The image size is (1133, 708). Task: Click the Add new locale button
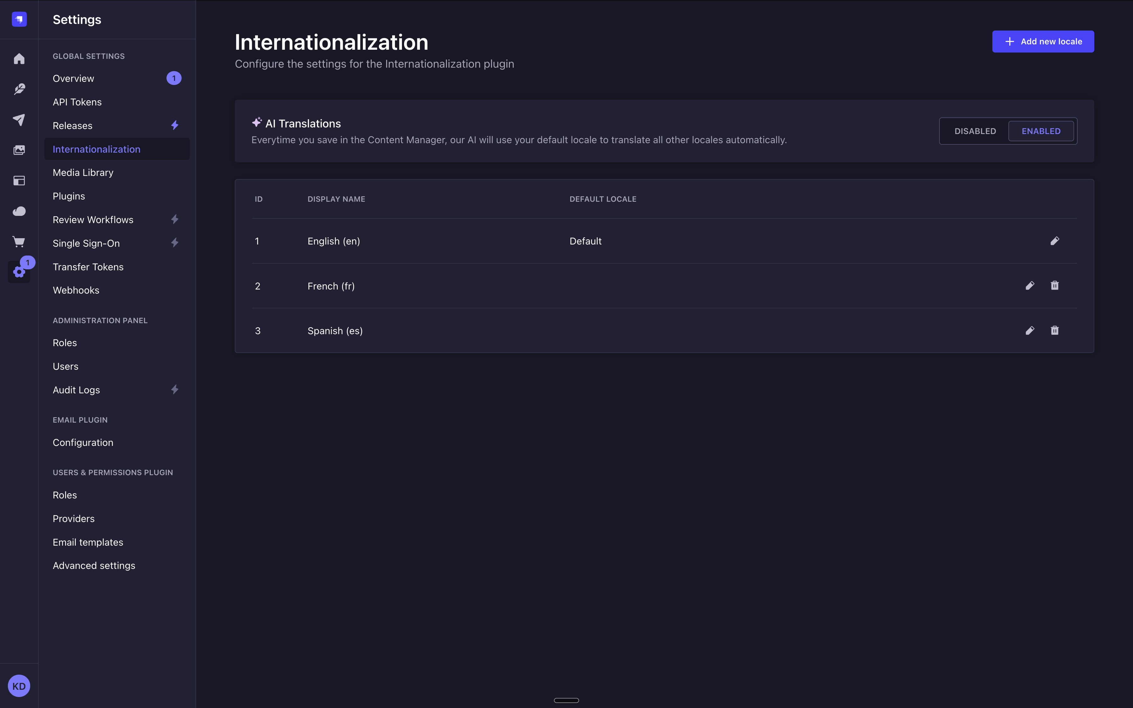coord(1043,41)
